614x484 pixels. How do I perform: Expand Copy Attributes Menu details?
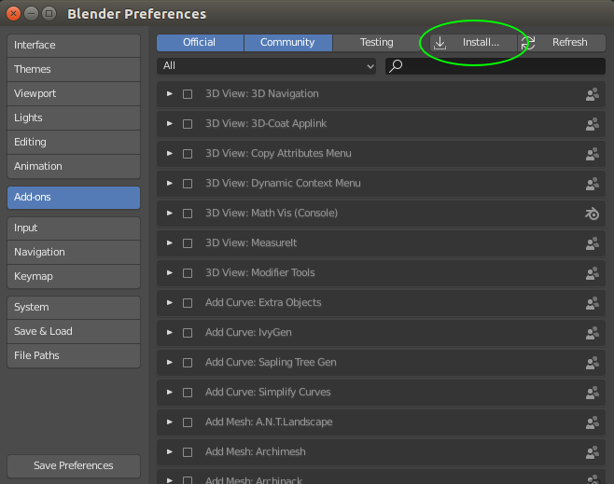pos(170,153)
